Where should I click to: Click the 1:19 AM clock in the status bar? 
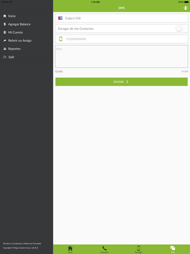tap(95, 2)
